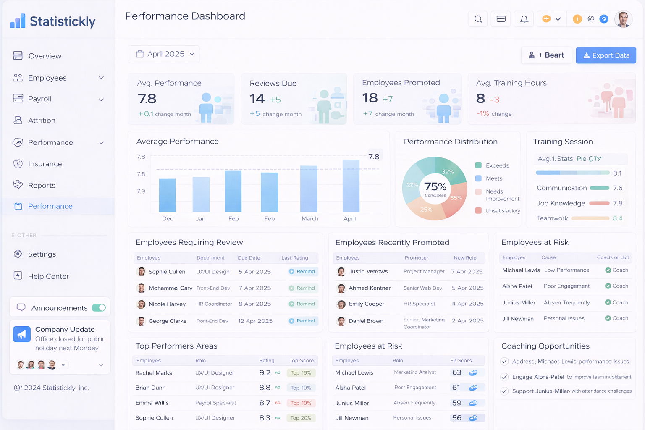Click the Export Data button

(606, 55)
